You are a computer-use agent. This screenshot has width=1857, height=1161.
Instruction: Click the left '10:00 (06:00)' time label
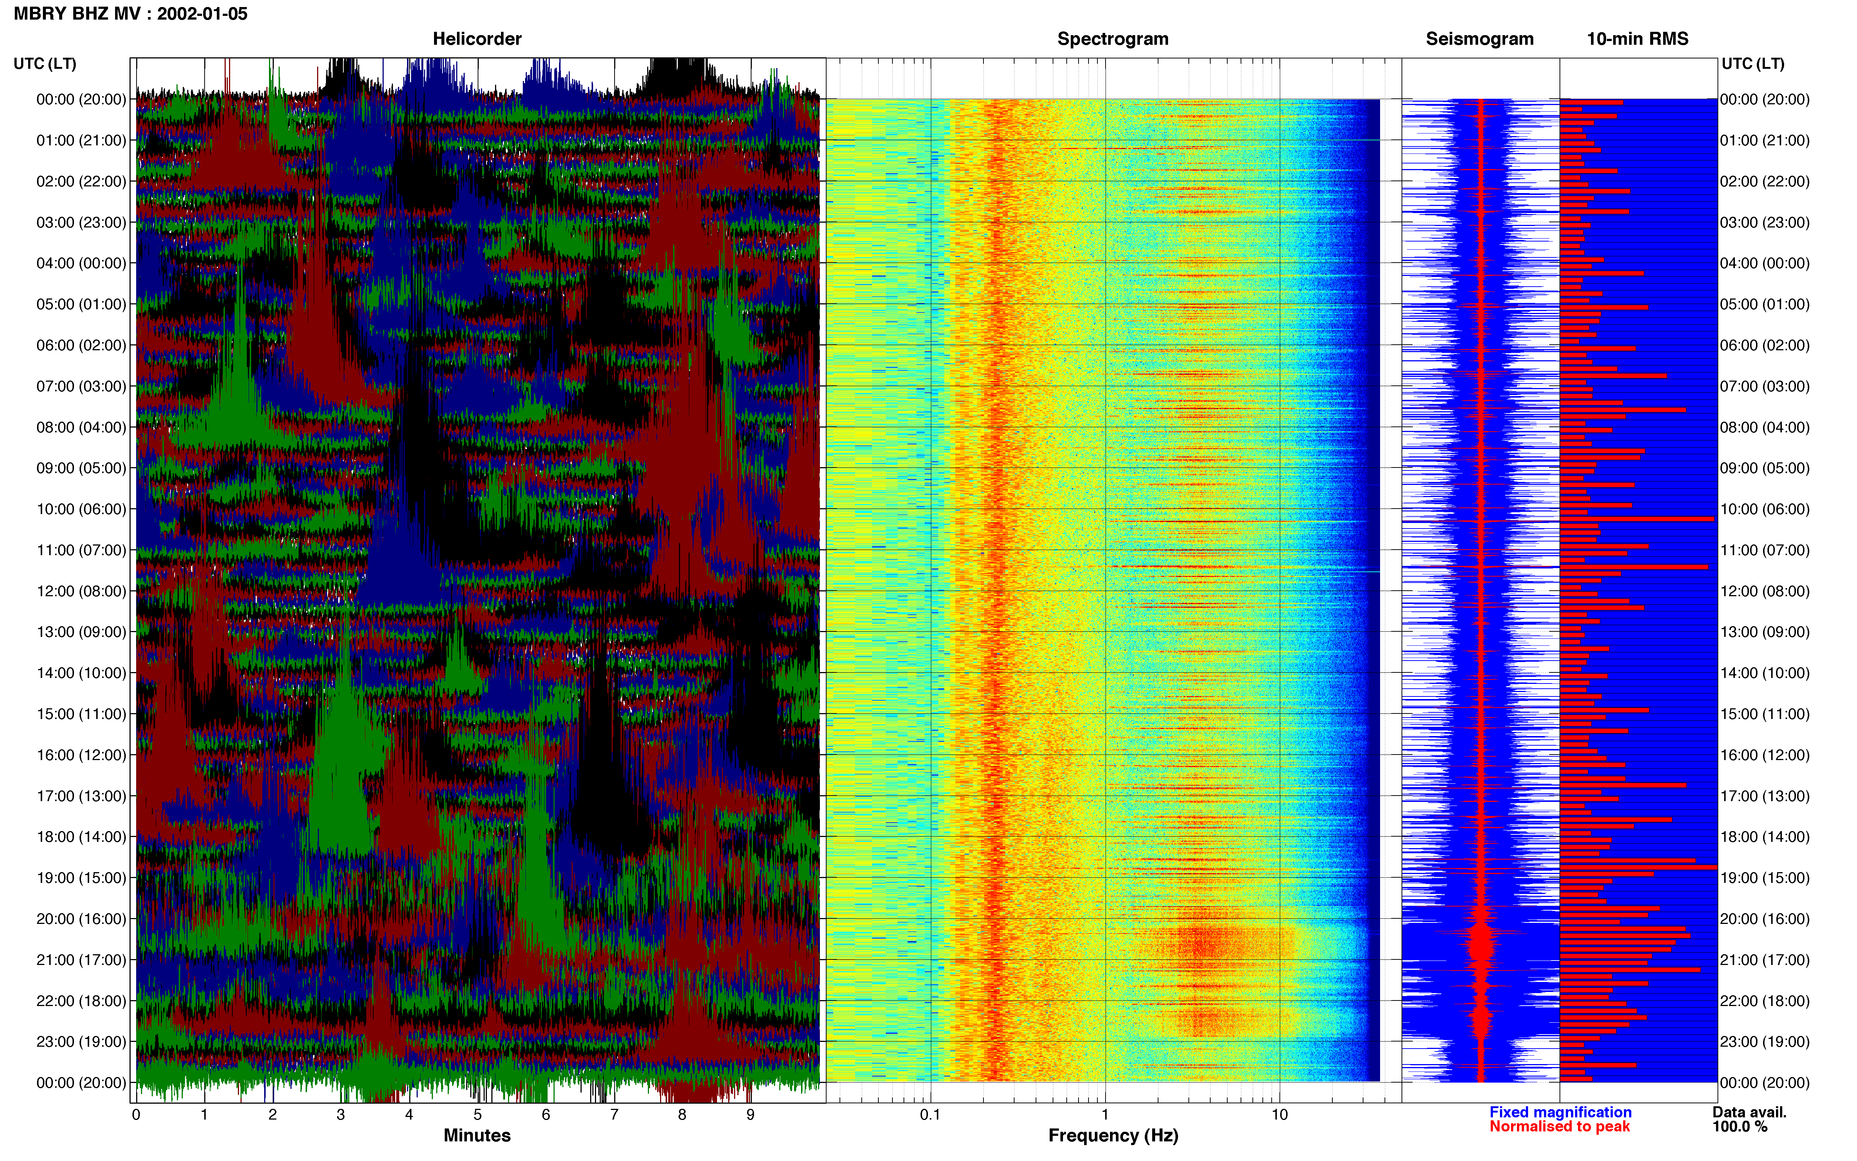81,509
